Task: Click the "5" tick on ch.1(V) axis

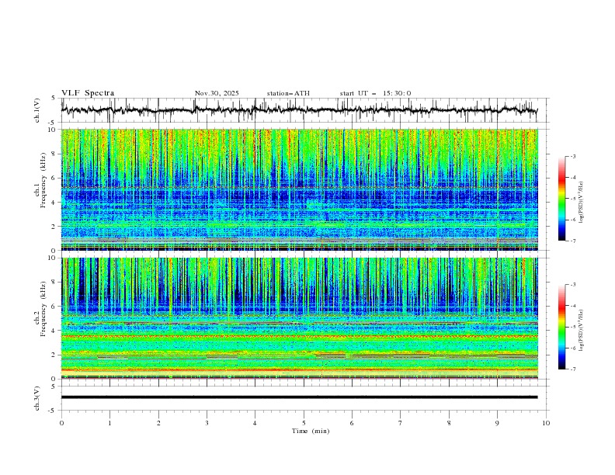Action: pyautogui.click(x=54, y=99)
